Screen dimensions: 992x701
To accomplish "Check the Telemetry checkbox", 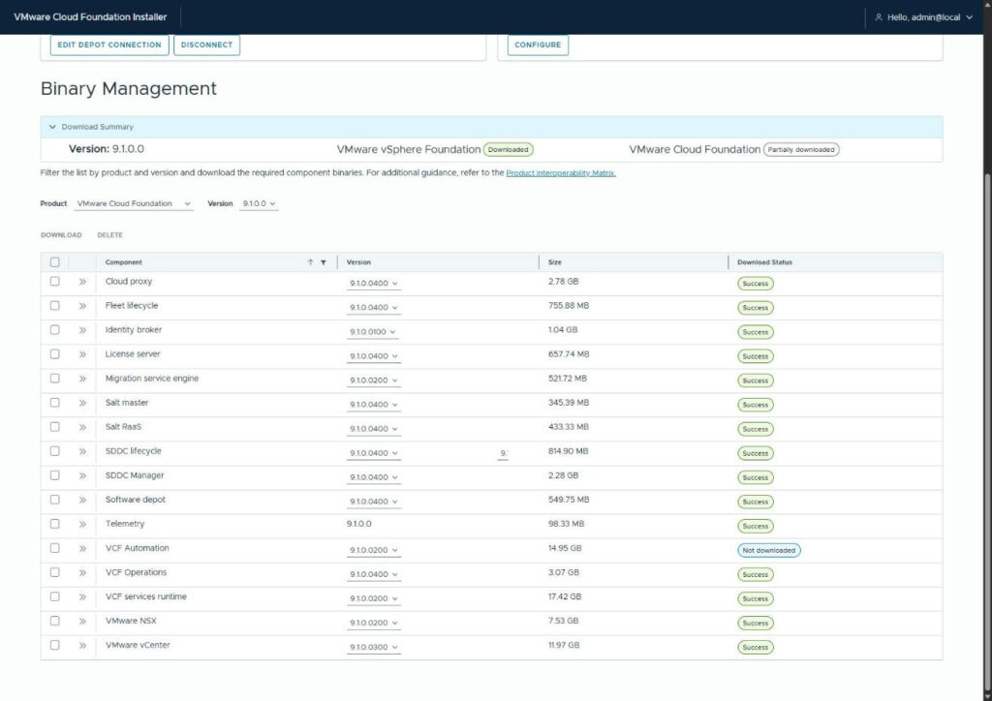I will click(55, 524).
